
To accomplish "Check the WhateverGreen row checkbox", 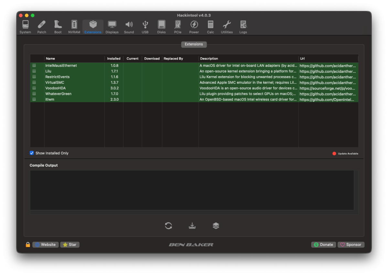I will pyautogui.click(x=34, y=94).
